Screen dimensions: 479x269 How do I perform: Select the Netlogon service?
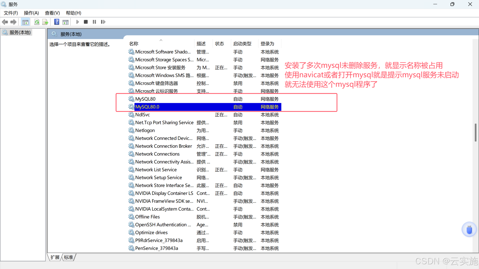pos(205,130)
